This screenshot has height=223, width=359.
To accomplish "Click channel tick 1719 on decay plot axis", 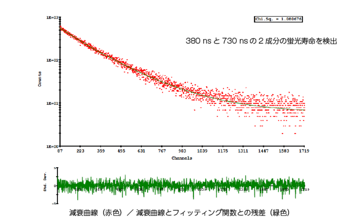I will coord(304,151).
